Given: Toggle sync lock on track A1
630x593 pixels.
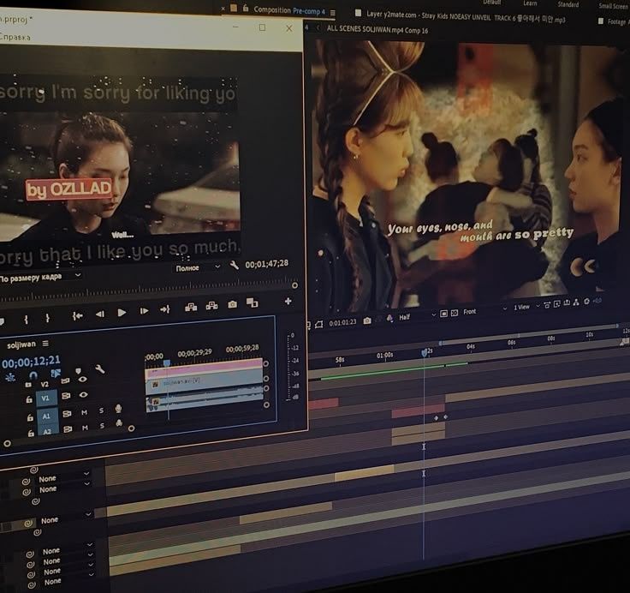Looking at the screenshot, I should 67,414.
